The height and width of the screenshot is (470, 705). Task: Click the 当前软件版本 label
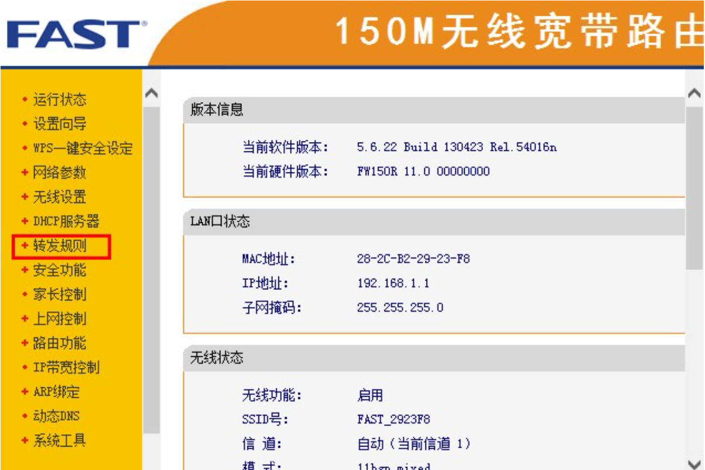pos(285,147)
